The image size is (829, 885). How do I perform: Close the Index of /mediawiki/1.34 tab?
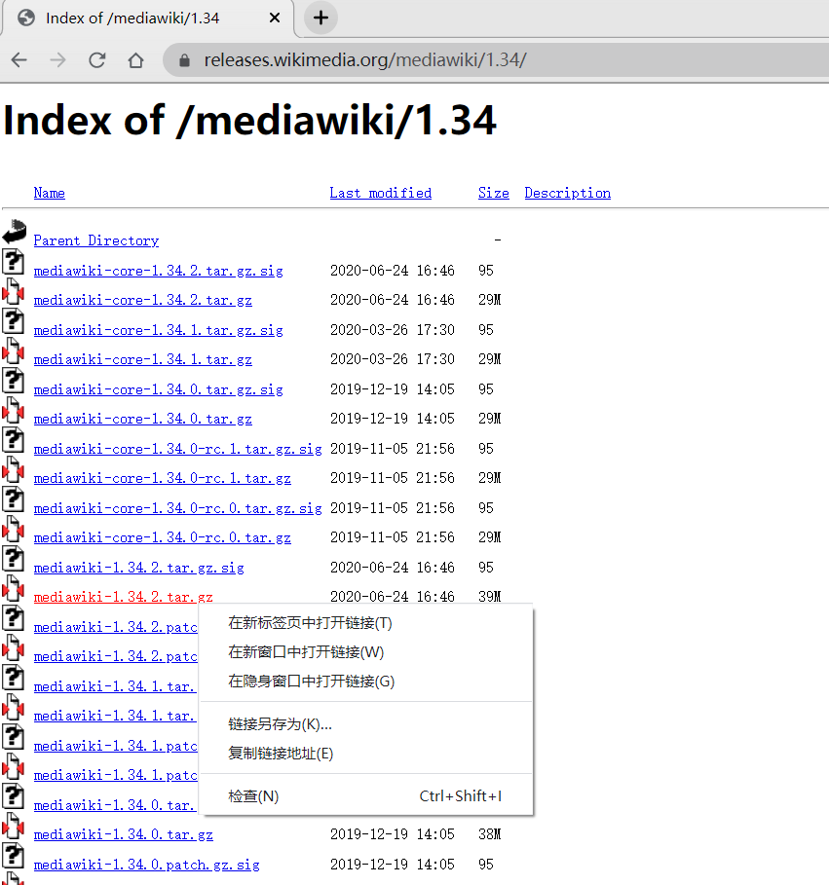coord(275,18)
